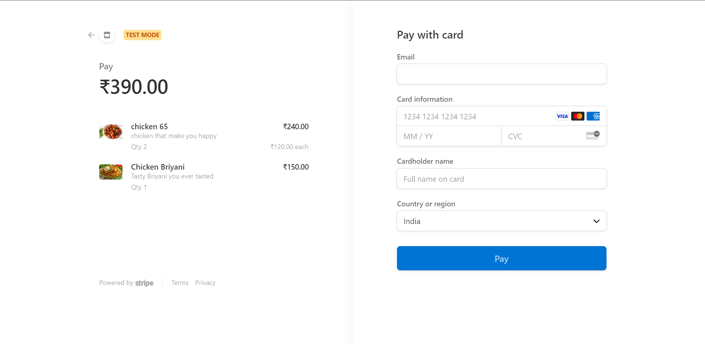Click the ₹390.00 total amount
Screen dimensions: 705x344
[x=134, y=87]
